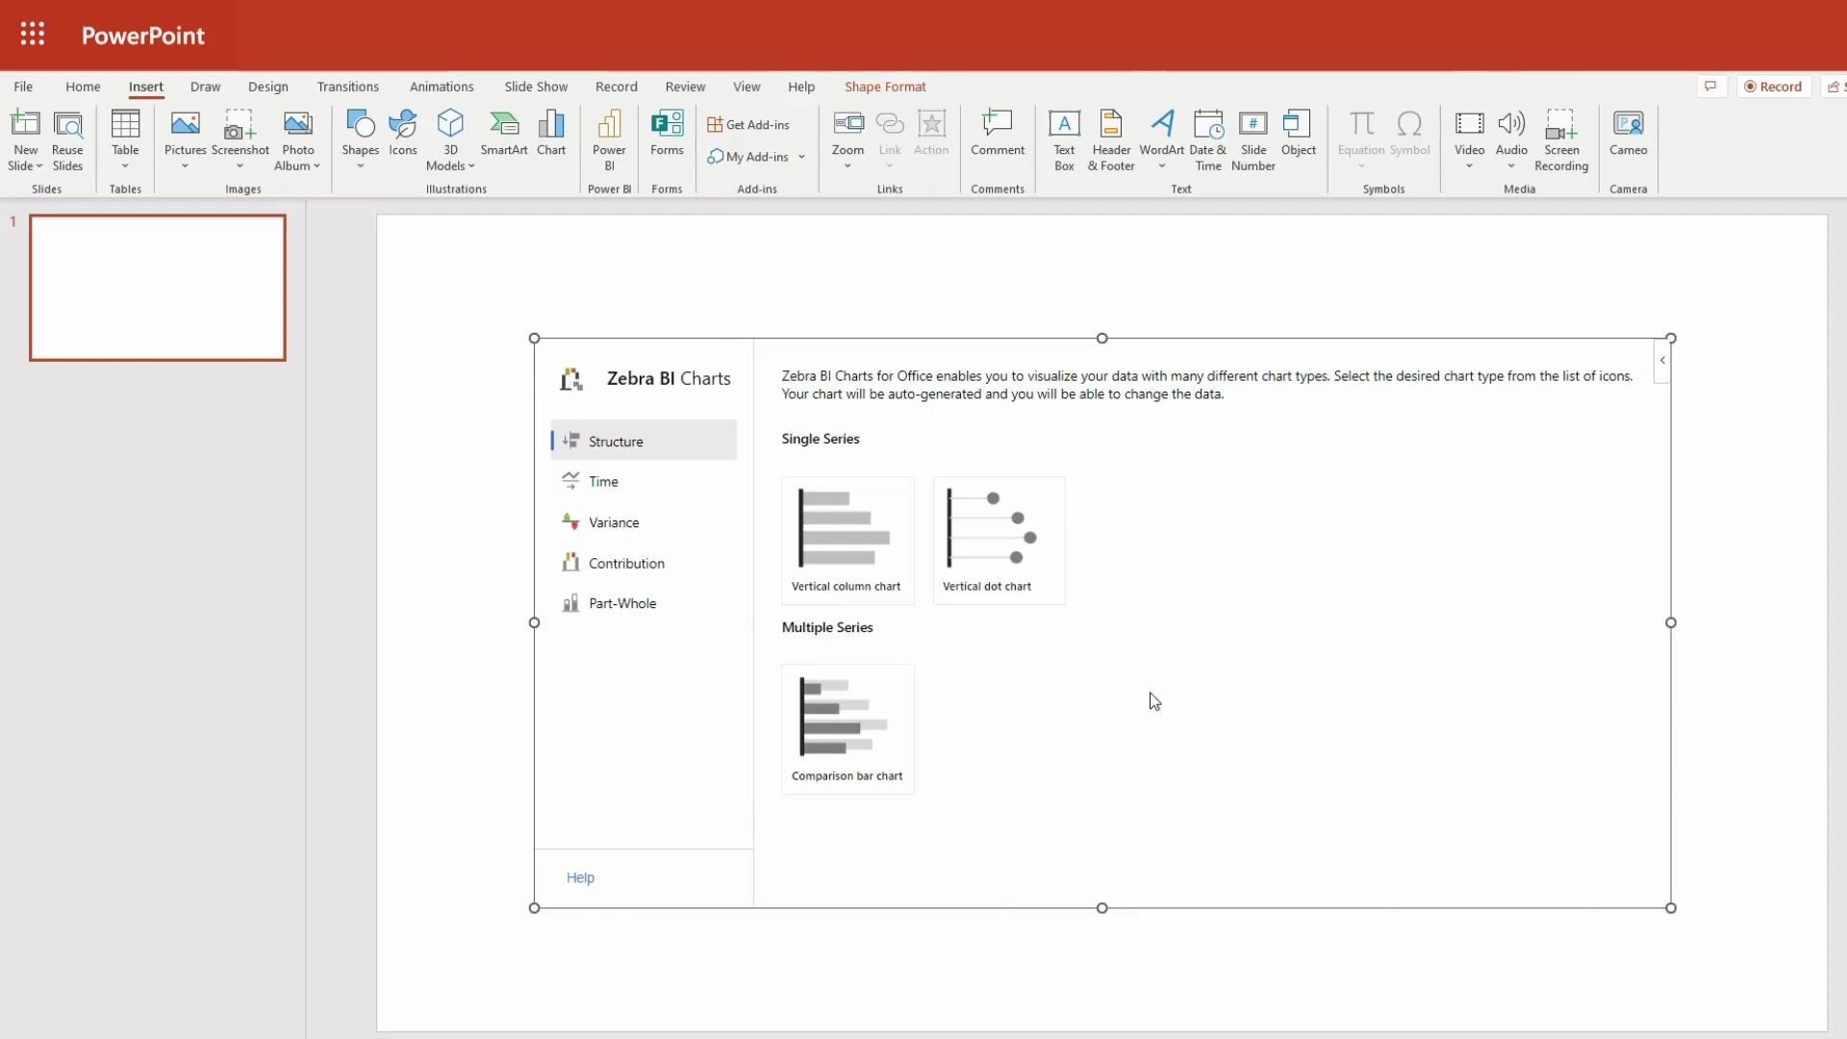Select the Time category in sidebar
Screen dimensions: 1847x1039
602,481
